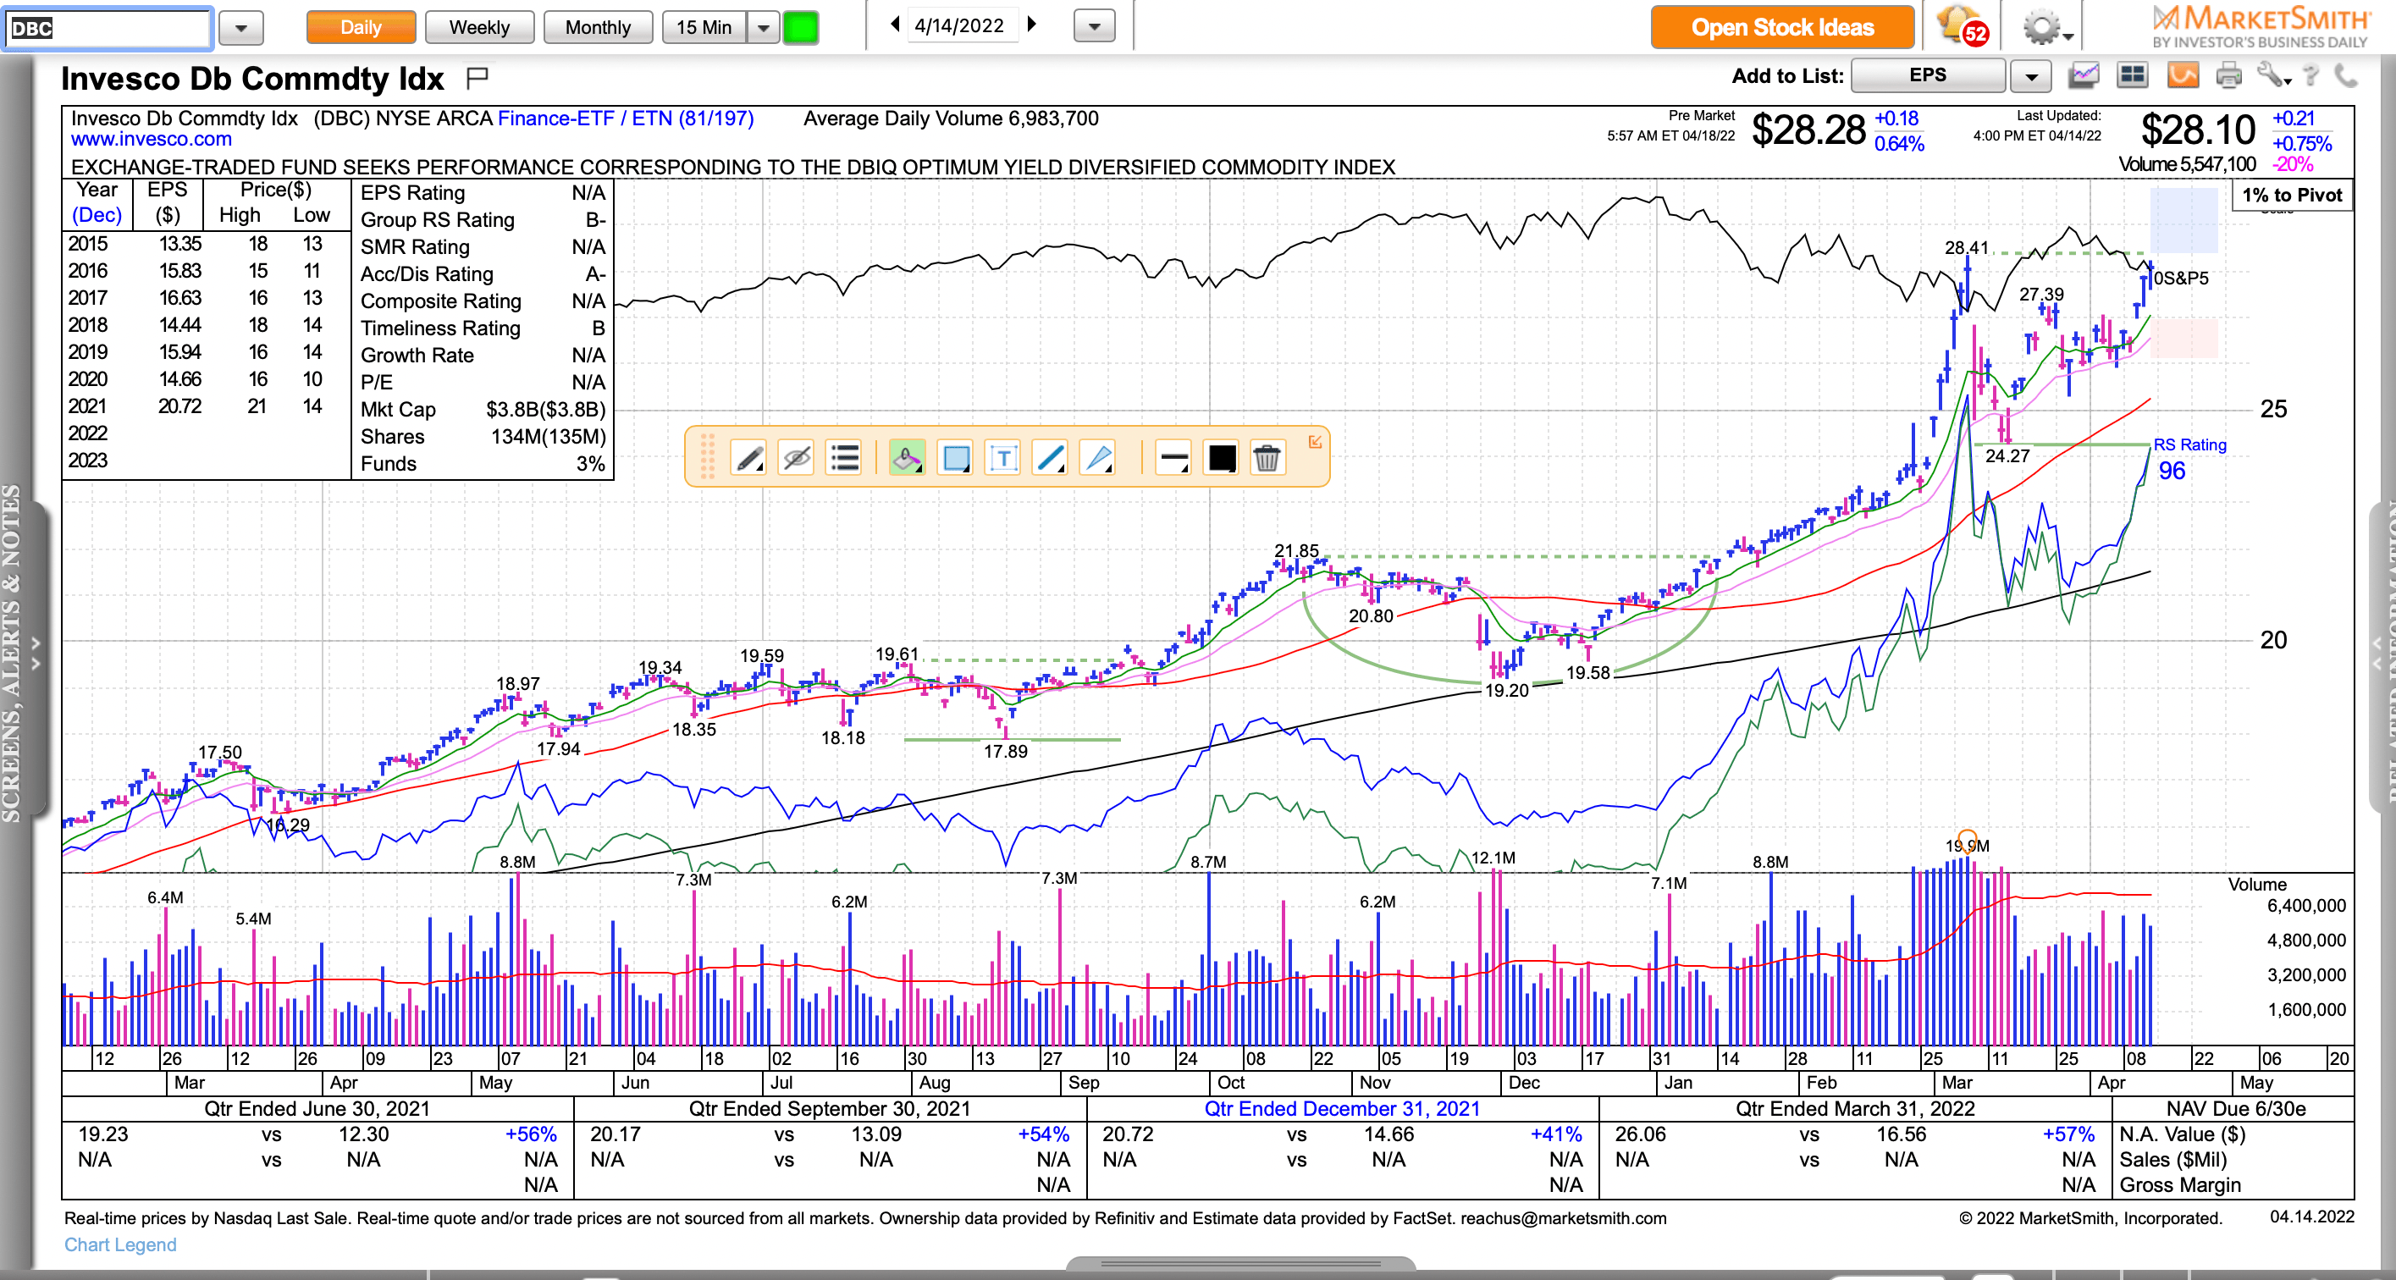
Task: Open the Finance-ETF / ETN group link
Action: pyautogui.click(x=626, y=119)
